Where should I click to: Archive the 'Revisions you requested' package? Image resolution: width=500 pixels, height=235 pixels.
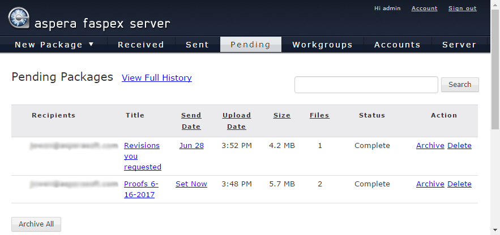point(430,145)
